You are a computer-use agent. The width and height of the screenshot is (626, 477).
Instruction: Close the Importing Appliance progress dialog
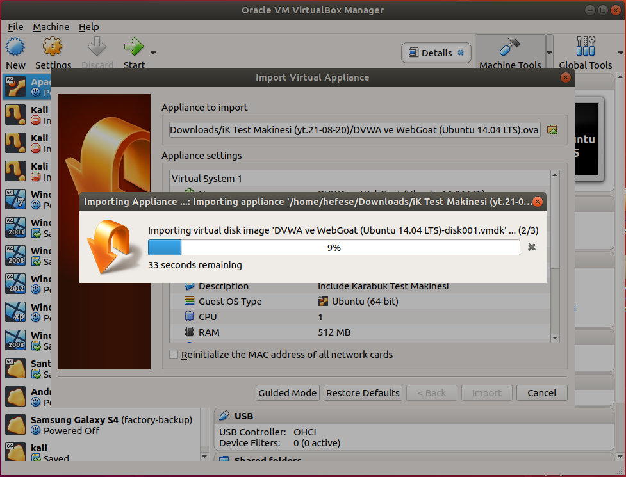tap(538, 202)
